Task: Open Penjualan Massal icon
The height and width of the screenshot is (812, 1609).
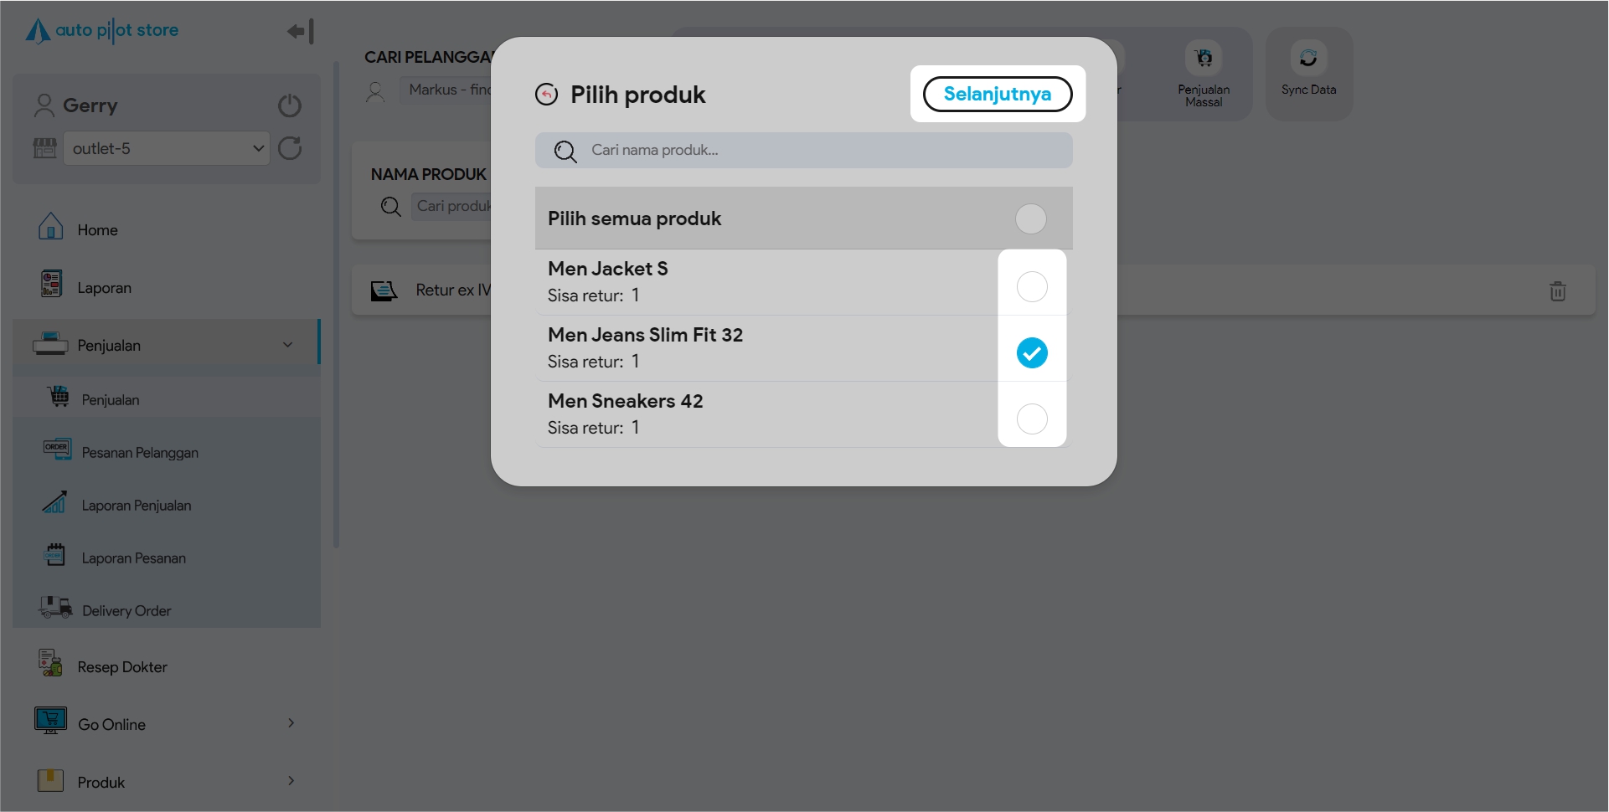Action: pyautogui.click(x=1204, y=59)
